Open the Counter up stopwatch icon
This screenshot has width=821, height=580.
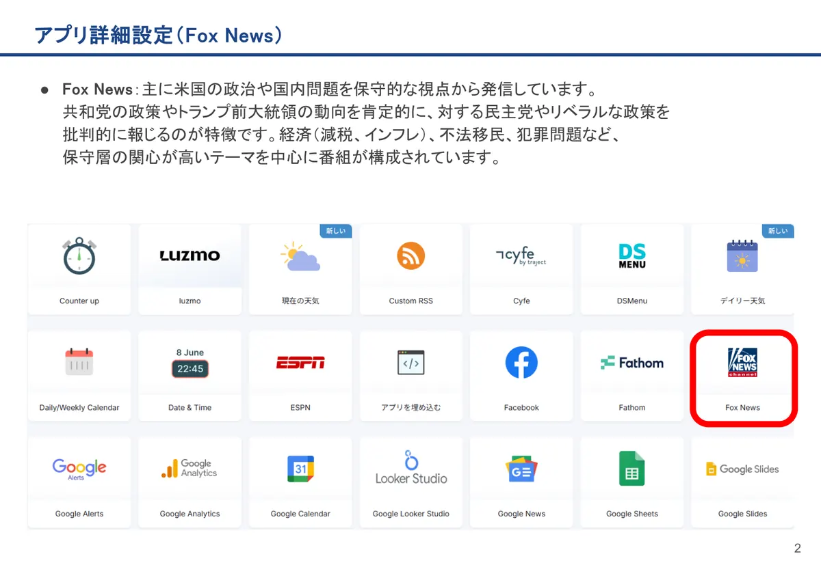(79, 256)
